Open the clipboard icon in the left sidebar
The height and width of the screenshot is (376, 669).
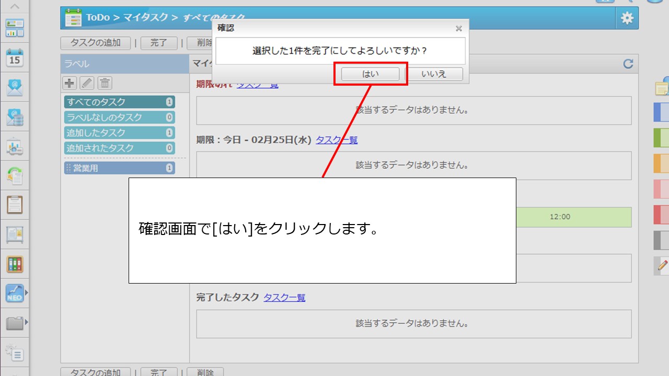click(x=15, y=204)
